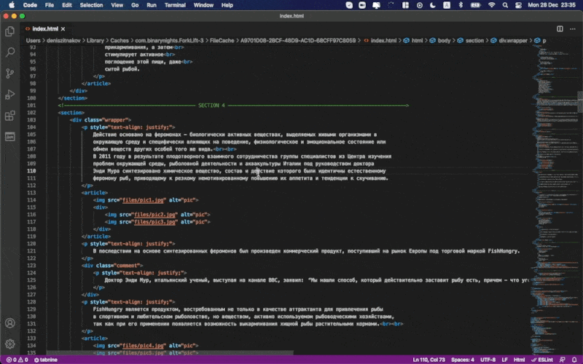583x364 pixels.
Task: Open the View menu
Action: tap(117, 5)
